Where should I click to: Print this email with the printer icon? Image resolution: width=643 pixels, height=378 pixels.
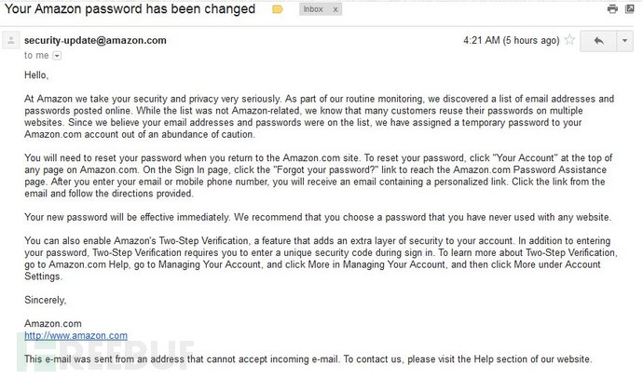[612, 9]
